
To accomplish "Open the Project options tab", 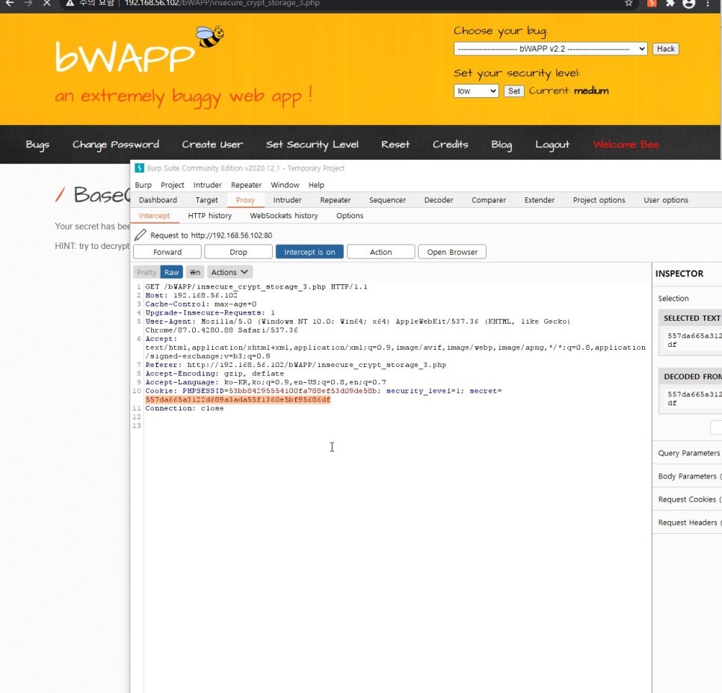I will click(599, 200).
